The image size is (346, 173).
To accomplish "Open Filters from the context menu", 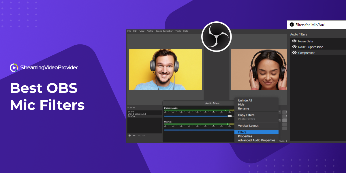I will coord(257,132).
